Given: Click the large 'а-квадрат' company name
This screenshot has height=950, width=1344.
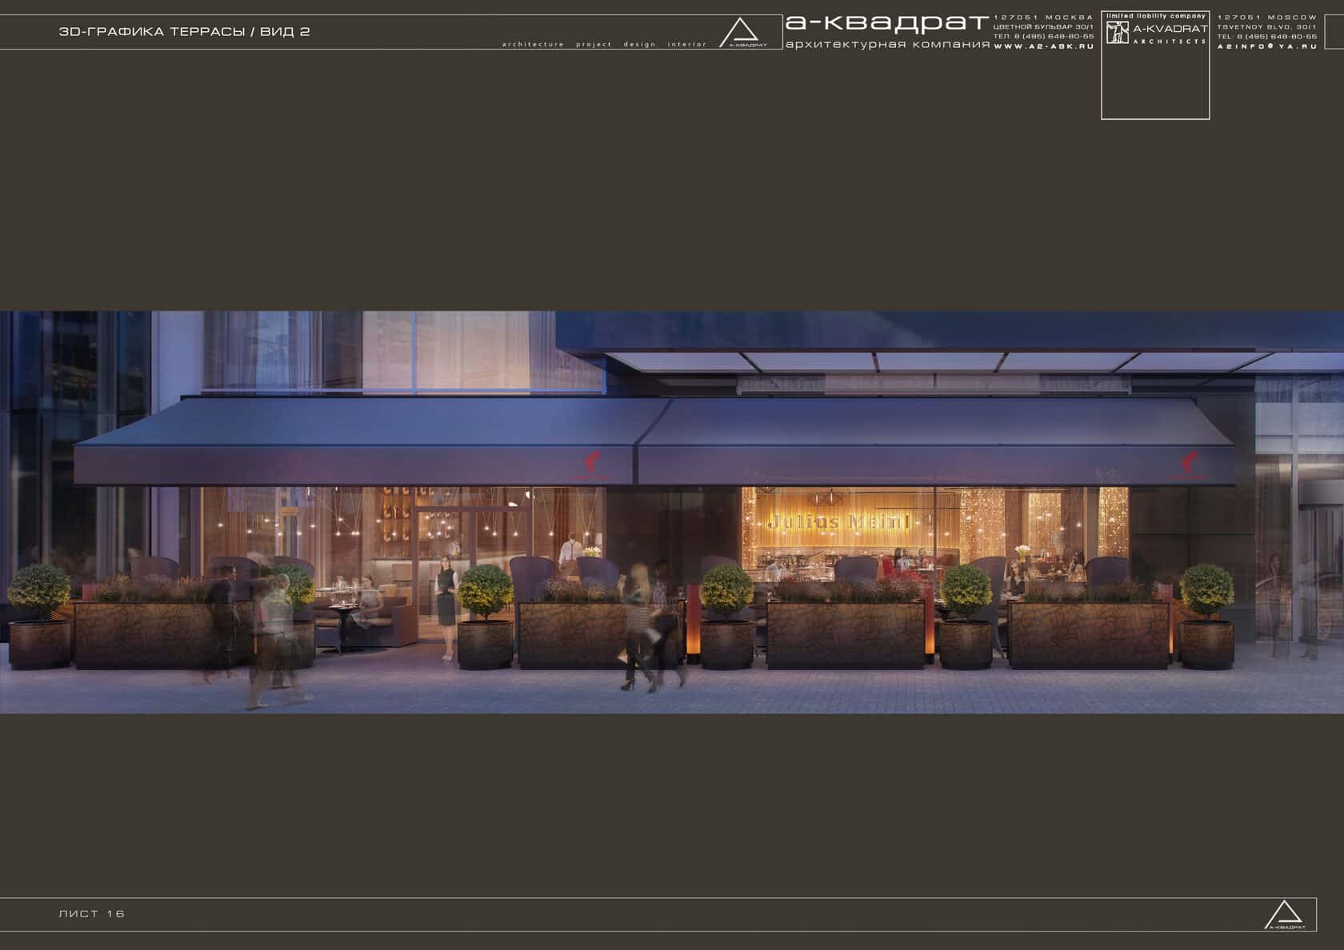Looking at the screenshot, I should (x=887, y=25).
